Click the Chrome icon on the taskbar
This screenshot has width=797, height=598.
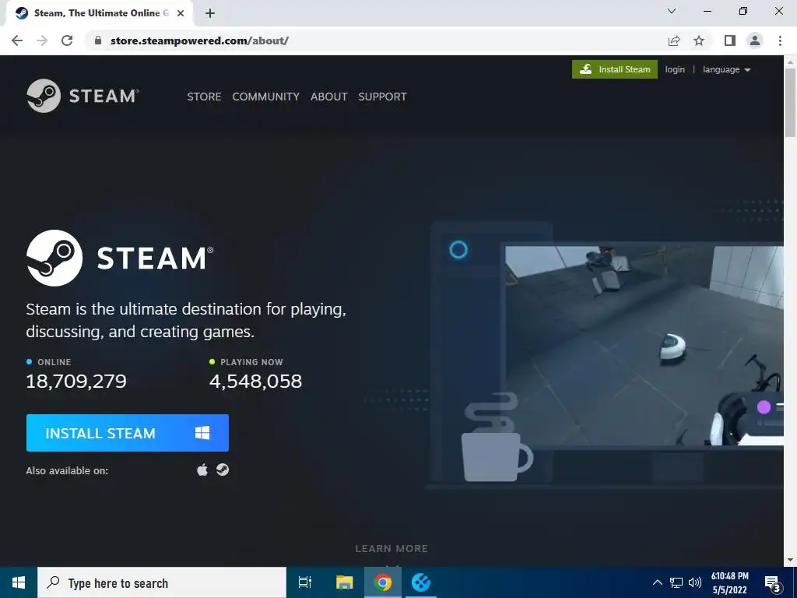(x=383, y=582)
